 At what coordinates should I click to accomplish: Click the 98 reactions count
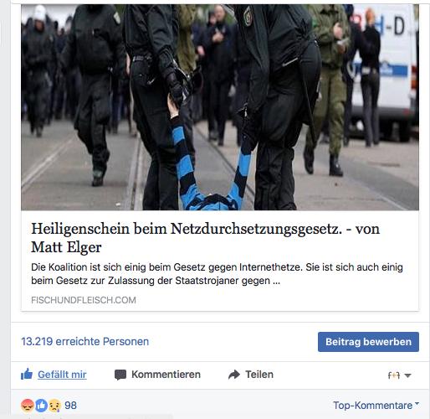point(70,406)
